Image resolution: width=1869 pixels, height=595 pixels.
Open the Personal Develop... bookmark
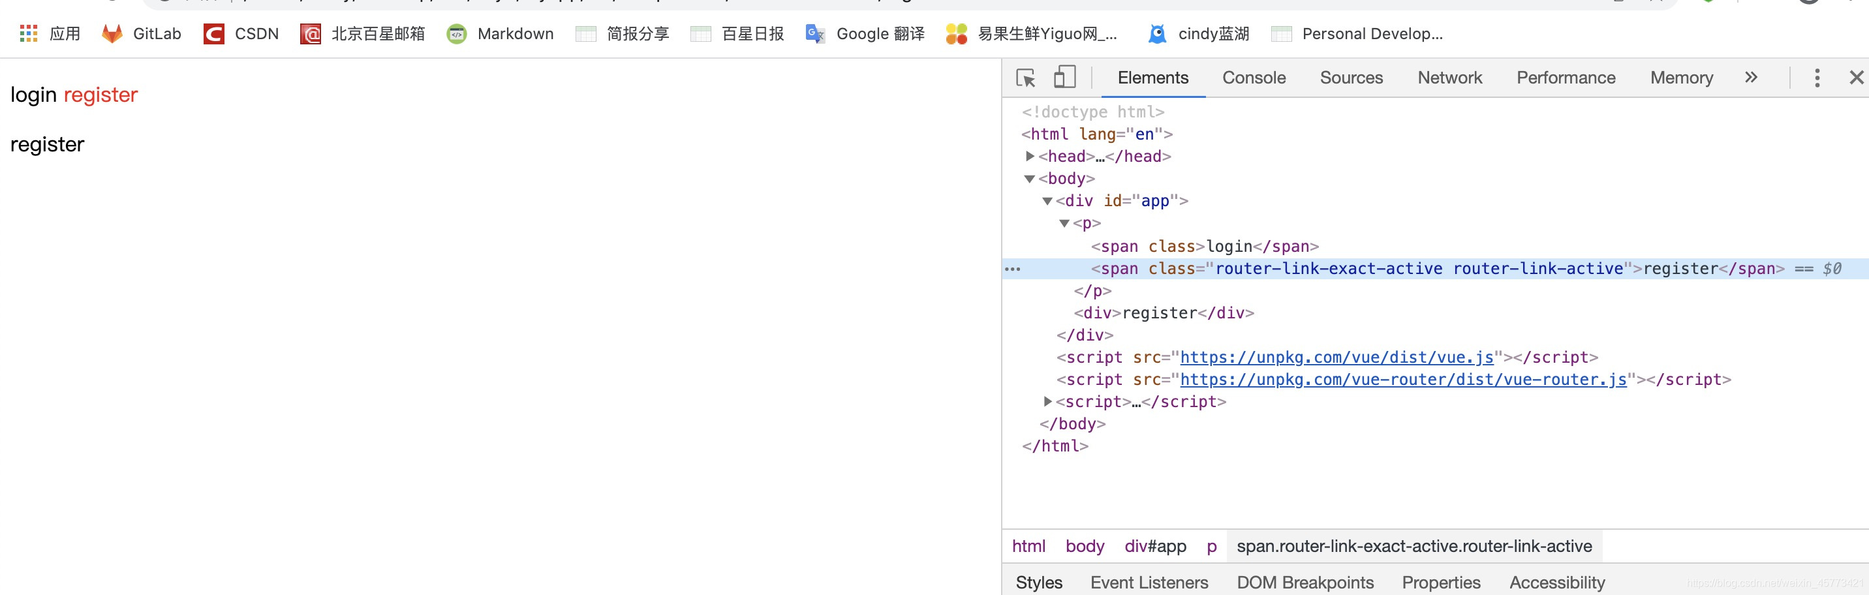(1357, 33)
